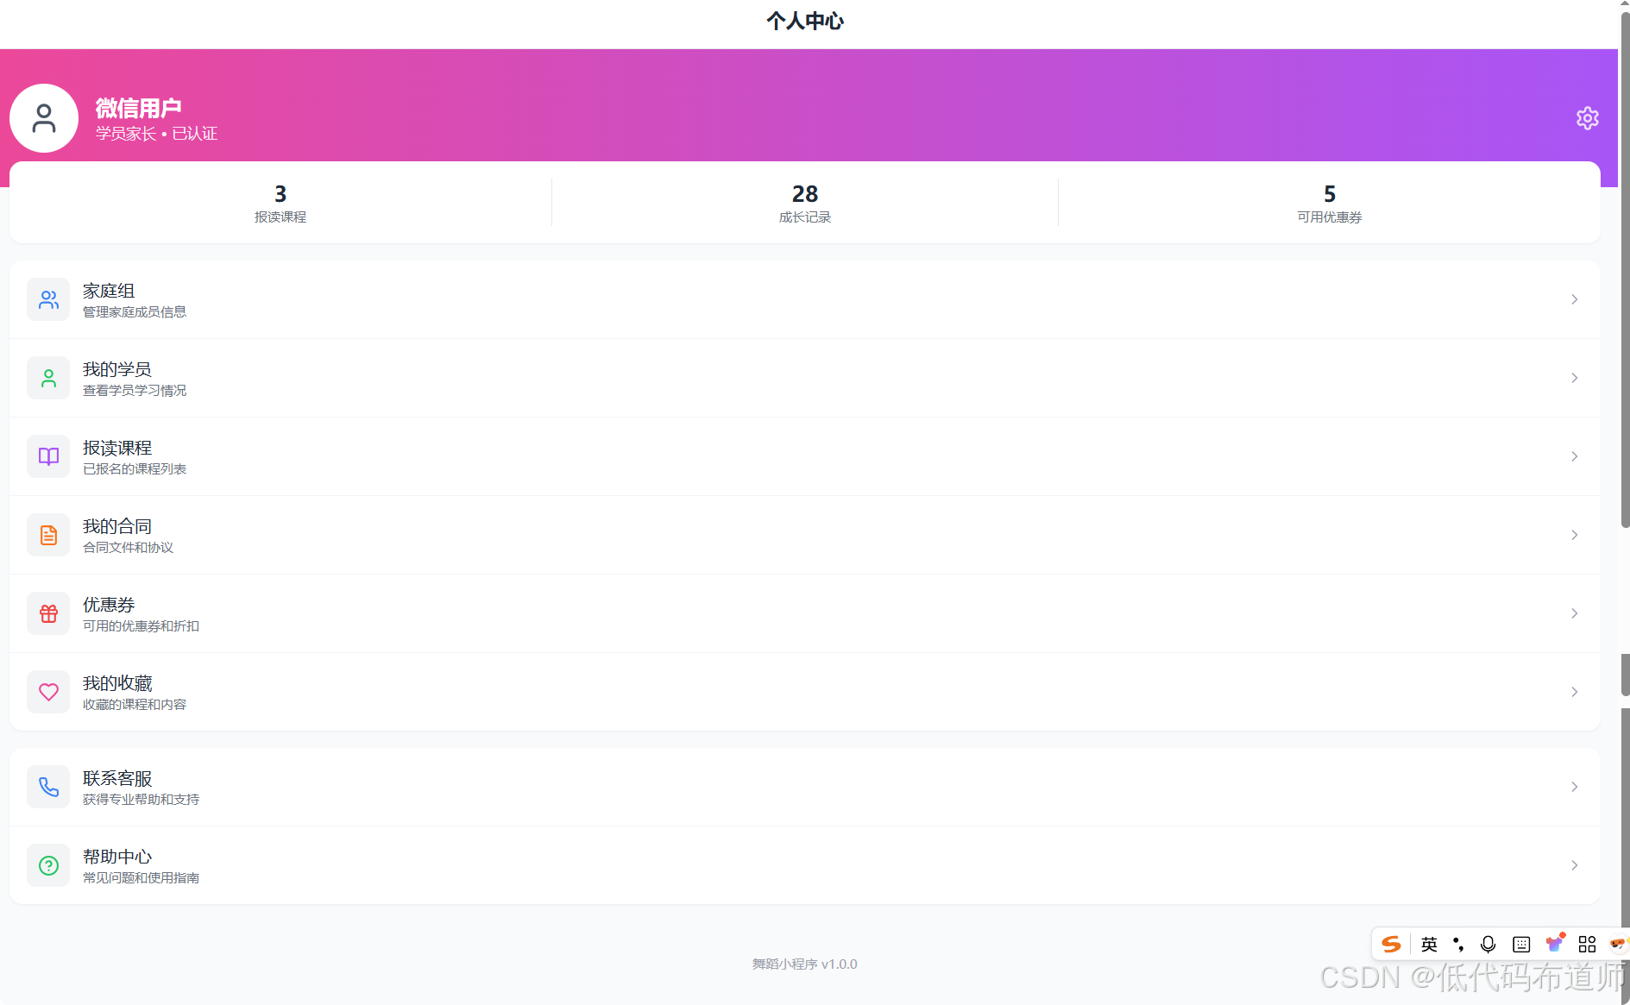Image resolution: width=1630 pixels, height=1005 pixels.
Task: Click the 舞蹈小程序 v1.0.0 version text
Action: [804, 964]
